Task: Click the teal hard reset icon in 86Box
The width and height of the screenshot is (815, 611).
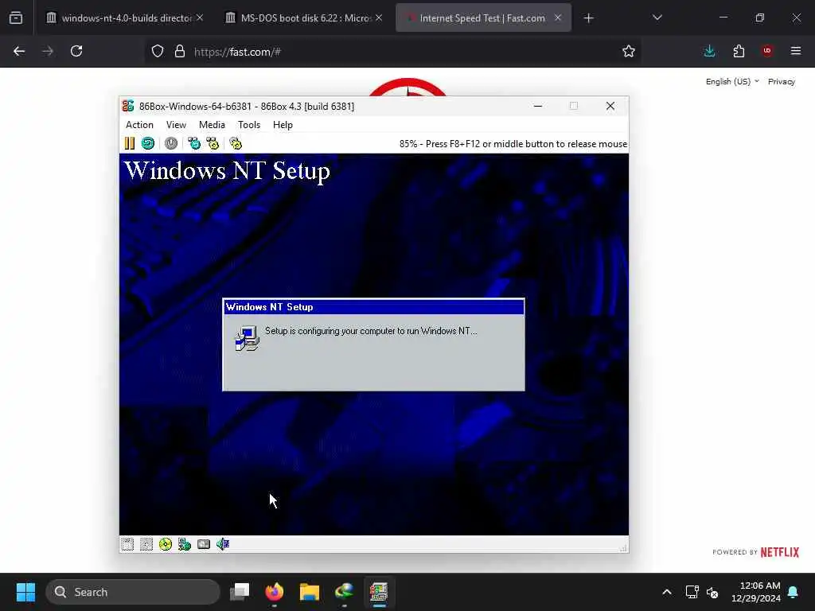Action: (x=147, y=143)
